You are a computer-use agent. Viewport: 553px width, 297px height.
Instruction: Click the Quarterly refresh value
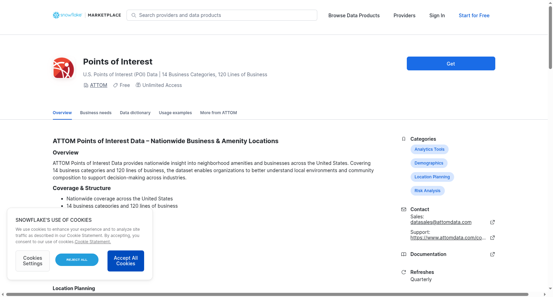coord(421,279)
